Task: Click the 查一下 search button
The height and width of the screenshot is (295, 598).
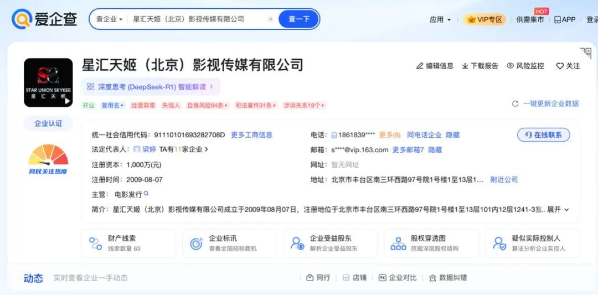Action: [x=298, y=19]
